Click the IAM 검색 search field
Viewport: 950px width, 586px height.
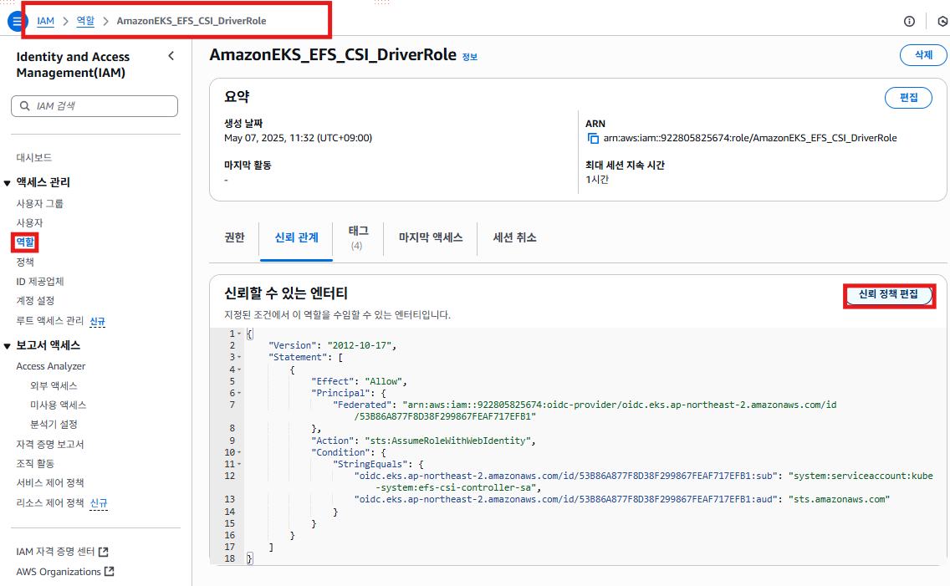click(x=94, y=106)
